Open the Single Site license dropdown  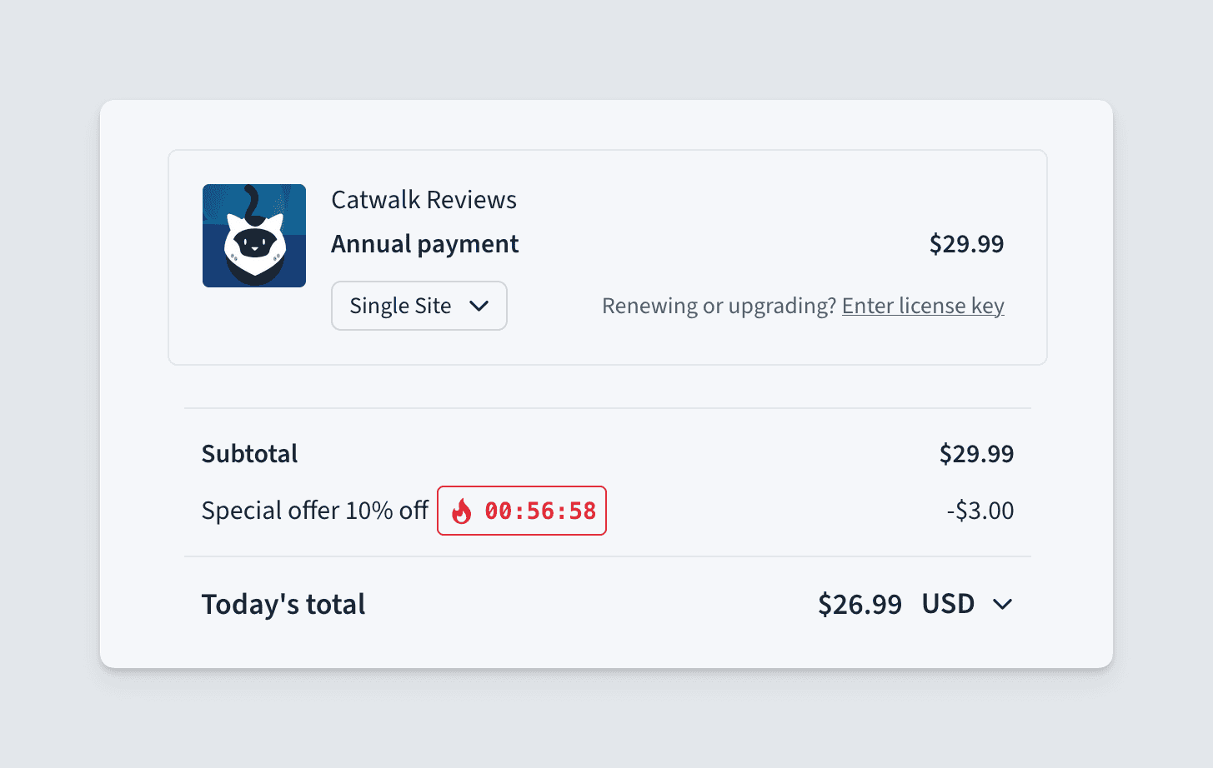[419, 306]
